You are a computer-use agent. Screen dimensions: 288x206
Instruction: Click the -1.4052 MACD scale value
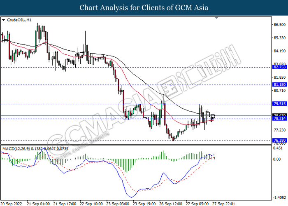pyautogui.click(x=279, y=198)
